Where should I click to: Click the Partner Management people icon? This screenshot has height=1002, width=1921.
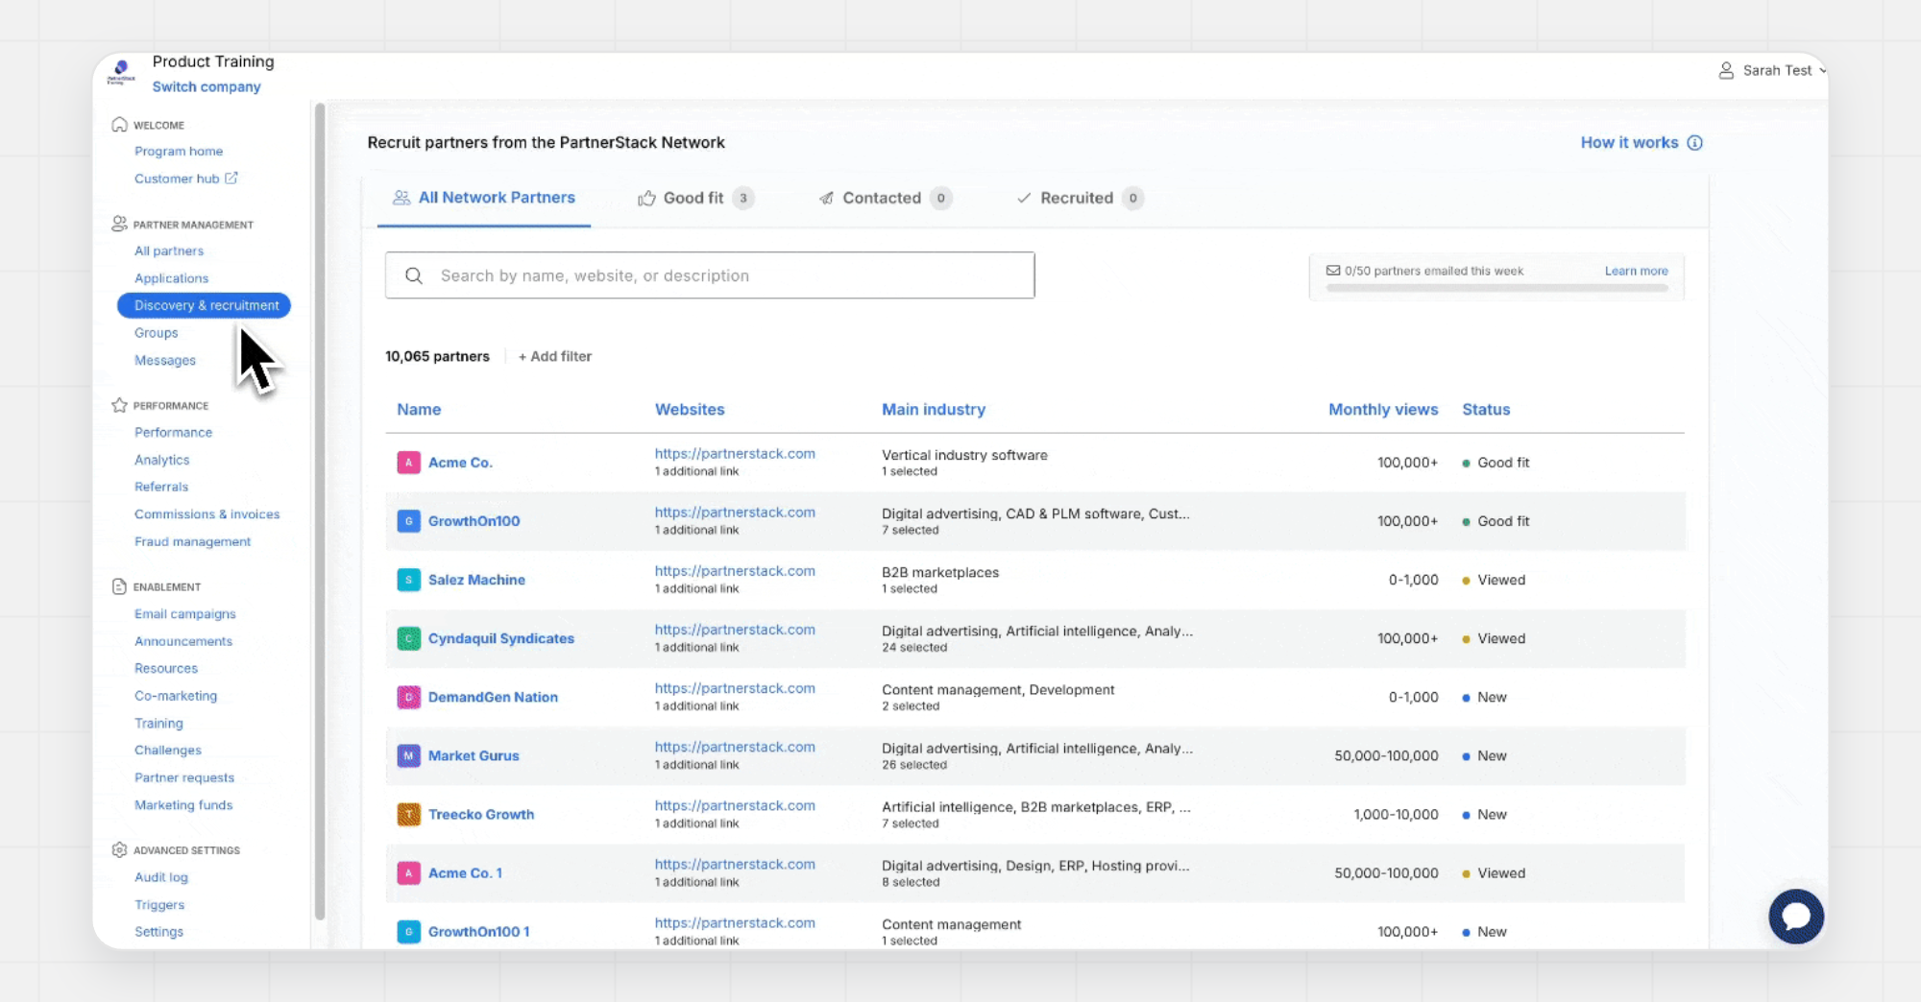(x=119, y=224)
